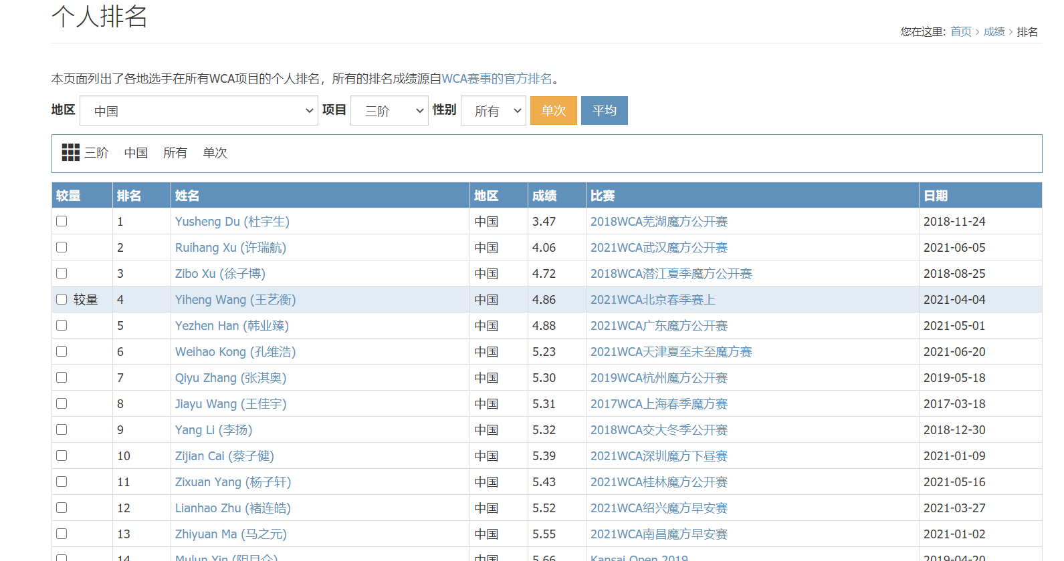Open 2018WCA芜湖魔方公开赛 competition
The height and width of the screenshot is (561, 1064).
pyautogui.click(x=659, y=221)
